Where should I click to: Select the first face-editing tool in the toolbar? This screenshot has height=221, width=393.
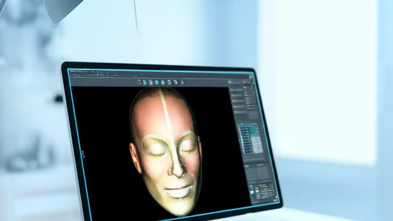point(139,82)
